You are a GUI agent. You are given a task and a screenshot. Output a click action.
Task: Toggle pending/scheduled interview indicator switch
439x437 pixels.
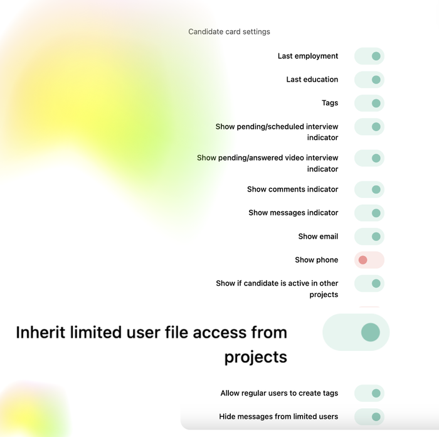(369, 127)
